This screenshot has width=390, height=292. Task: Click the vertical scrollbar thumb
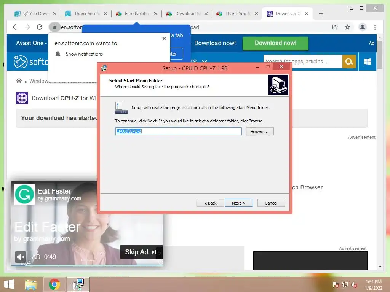(380, 55)
